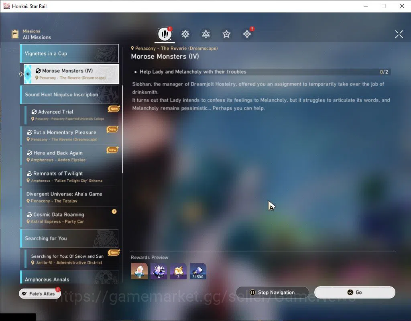Open the four-point star tab with alert
411x321 pixels.
(247, 34)
